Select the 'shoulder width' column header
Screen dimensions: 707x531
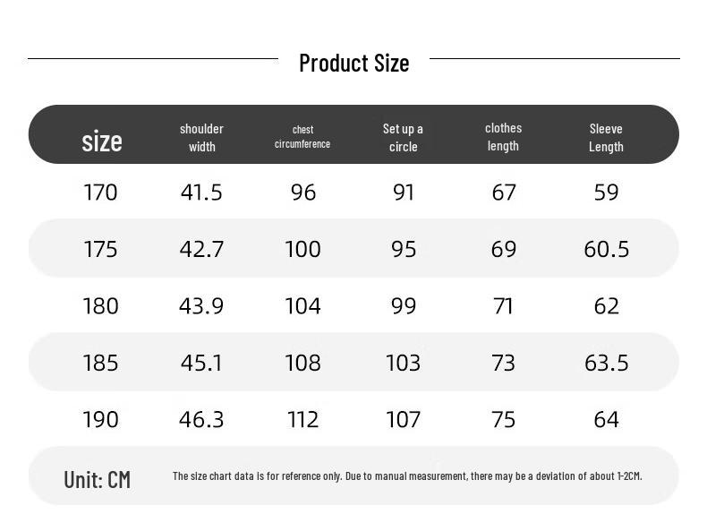[x=201, y=137]
